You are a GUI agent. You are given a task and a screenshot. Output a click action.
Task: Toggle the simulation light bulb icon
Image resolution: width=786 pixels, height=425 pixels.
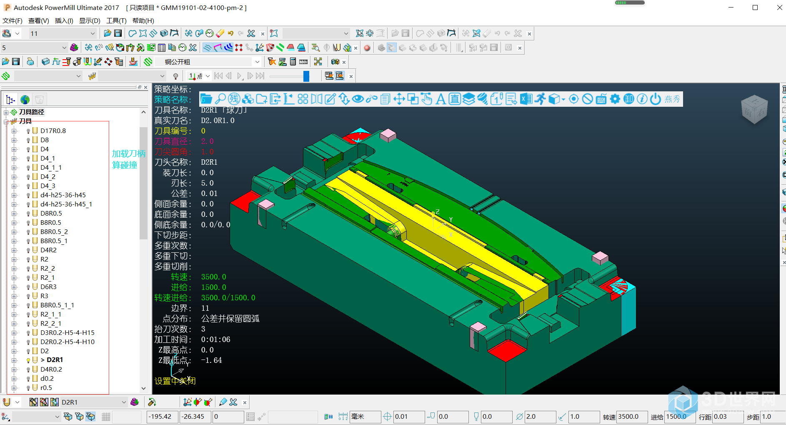click(x=175, y=76)
